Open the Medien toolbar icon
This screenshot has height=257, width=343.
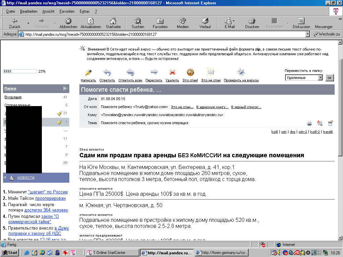click(x=183, y=21)
